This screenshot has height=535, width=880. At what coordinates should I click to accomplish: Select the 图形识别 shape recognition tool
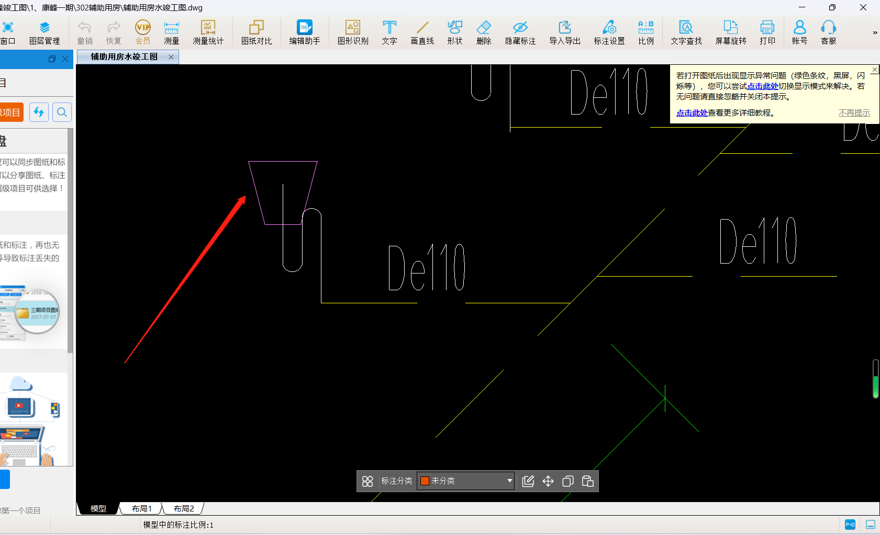pos(353,32)
